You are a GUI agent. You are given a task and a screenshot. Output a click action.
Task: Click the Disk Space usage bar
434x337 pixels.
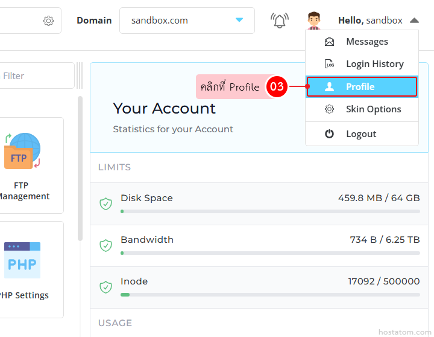[x=270, y=211]
